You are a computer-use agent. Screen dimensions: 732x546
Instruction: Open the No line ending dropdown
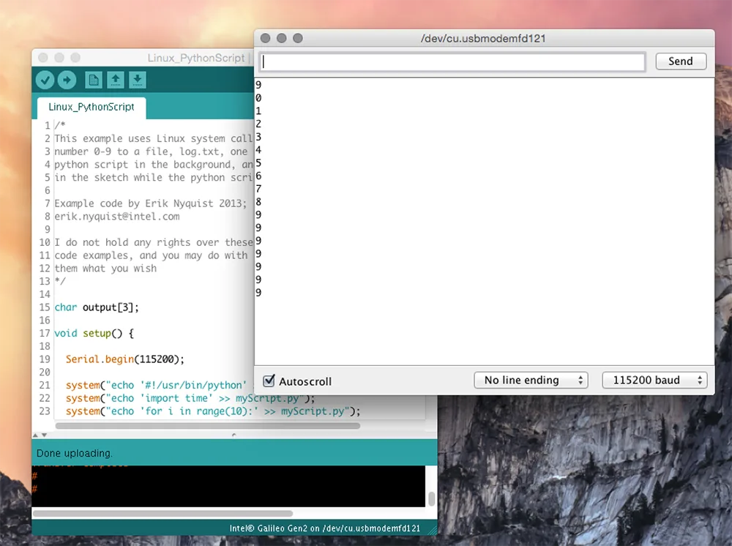531,380
